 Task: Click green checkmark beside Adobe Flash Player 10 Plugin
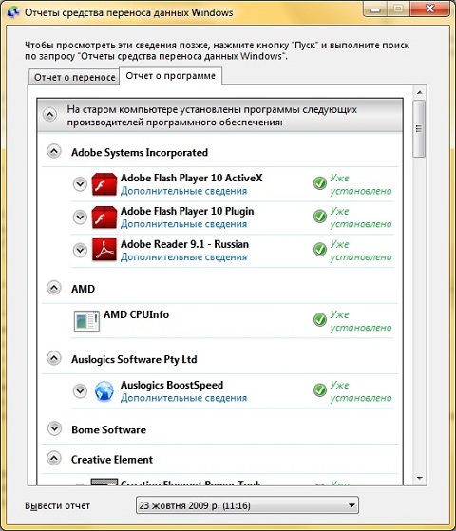click(320, 216)
